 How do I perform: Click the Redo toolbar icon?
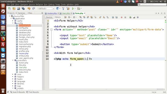coord(34,9)
